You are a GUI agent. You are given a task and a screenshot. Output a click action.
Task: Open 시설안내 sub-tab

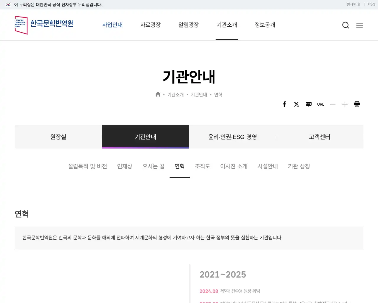click(x=268, y=166)
